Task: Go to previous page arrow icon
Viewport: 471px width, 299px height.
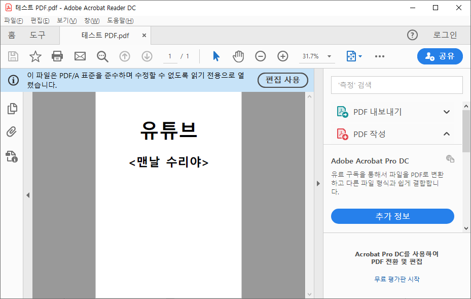Action: click(125, 56)
